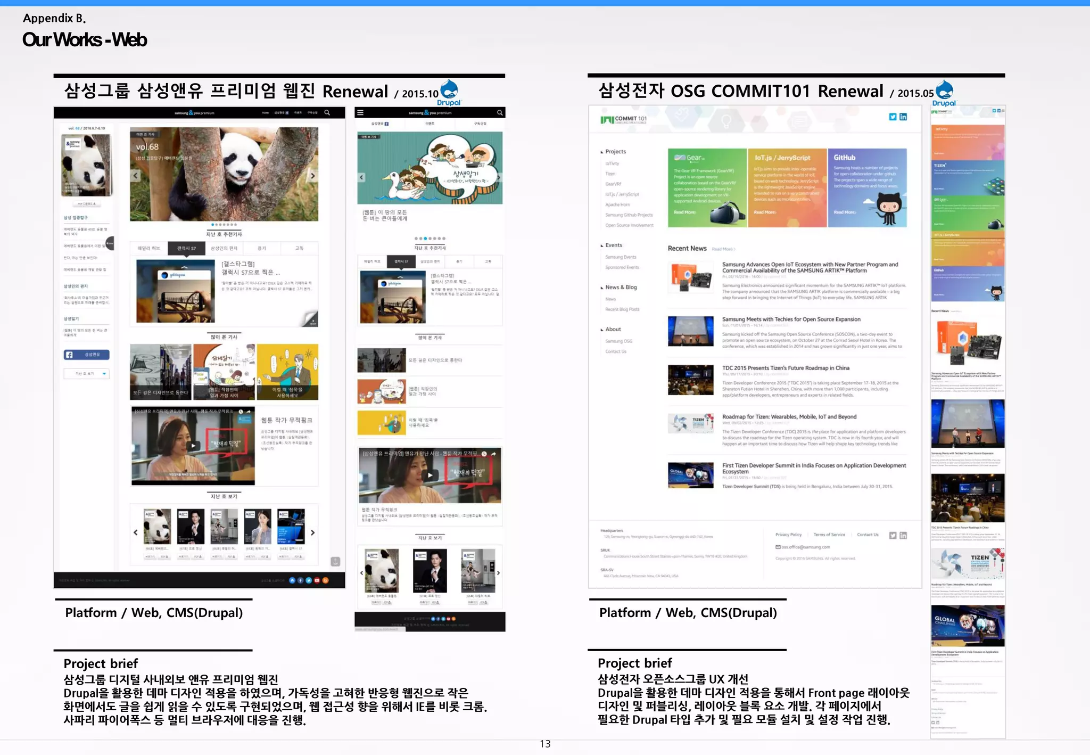Click the oss.office@samsung.com email link
This screenshot has width=1090, height=755.
click(x=803, y=547)
